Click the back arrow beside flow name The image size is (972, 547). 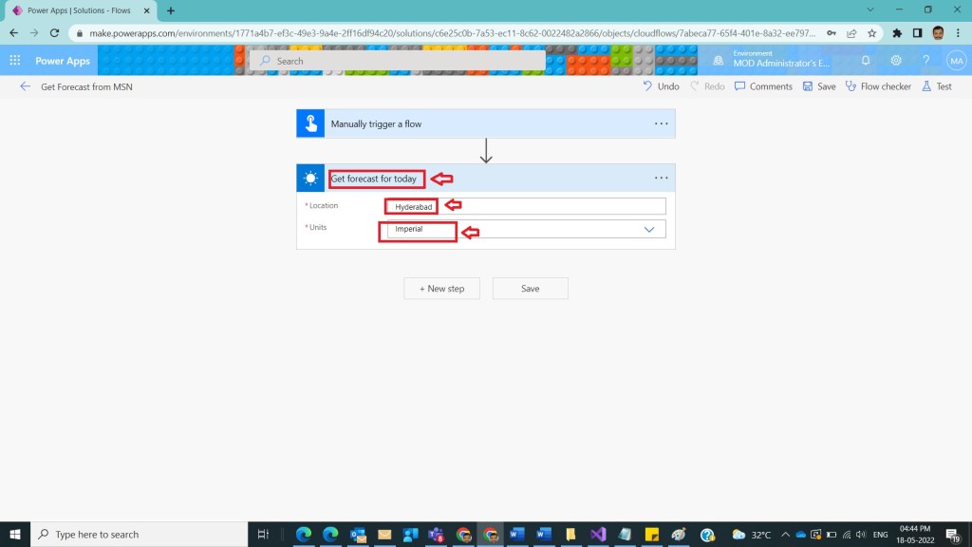click(25, 86)
